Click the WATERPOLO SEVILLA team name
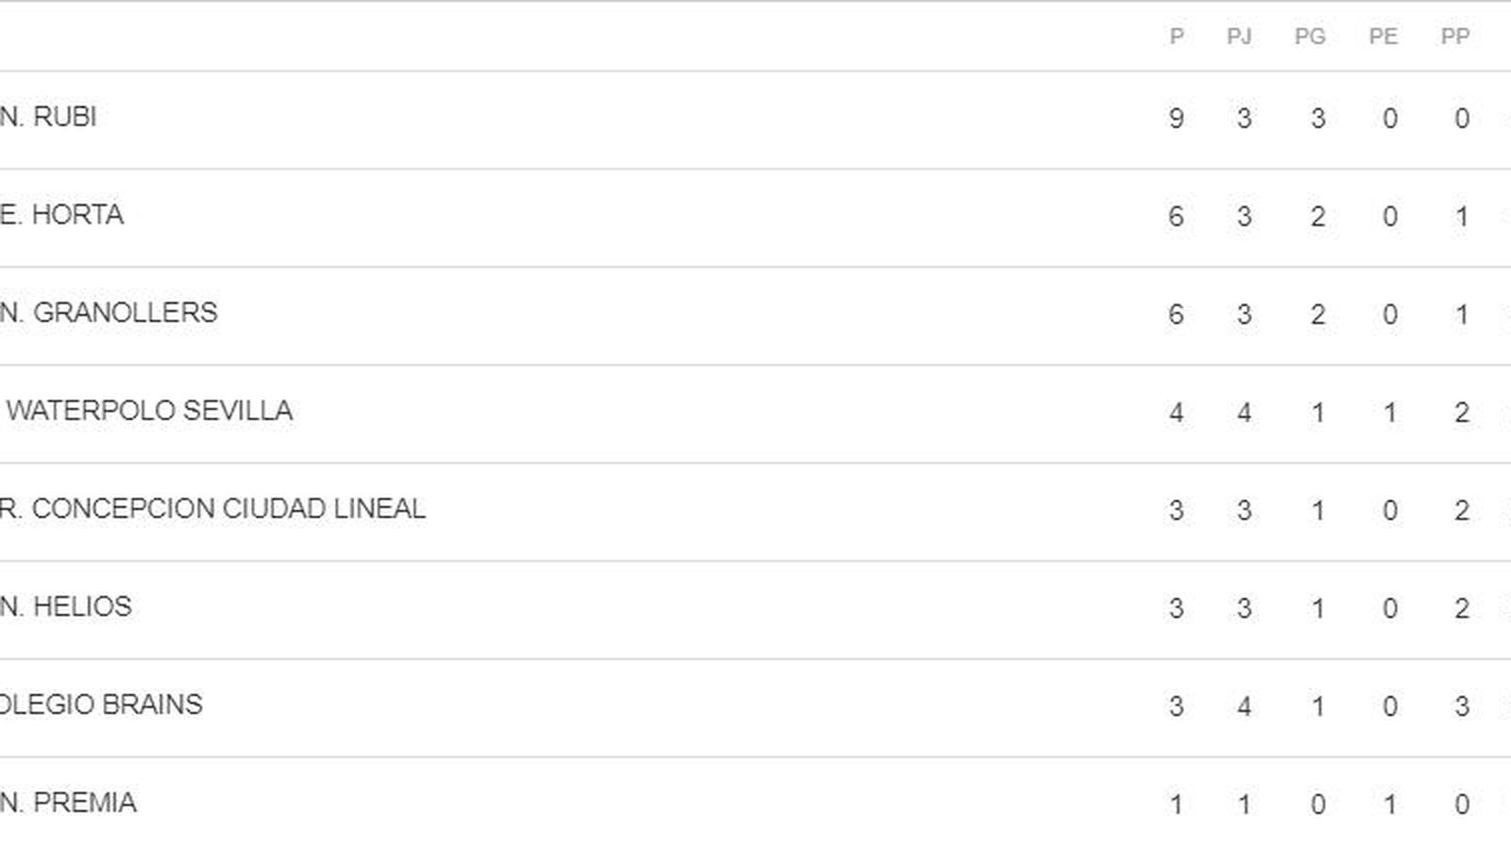1511x850 pixels. pyautogui.click(x=149, y=411)
